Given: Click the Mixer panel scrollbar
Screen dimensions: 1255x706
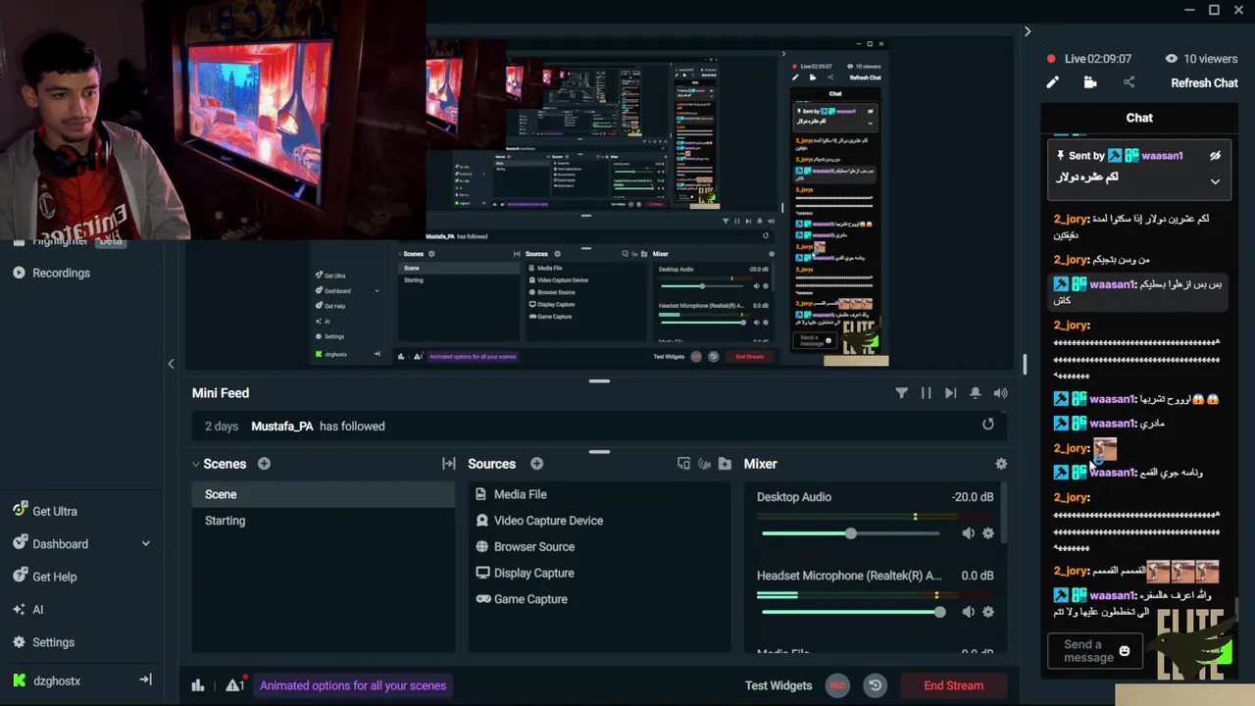Looking at the screenshot, I should (1002, 512).
